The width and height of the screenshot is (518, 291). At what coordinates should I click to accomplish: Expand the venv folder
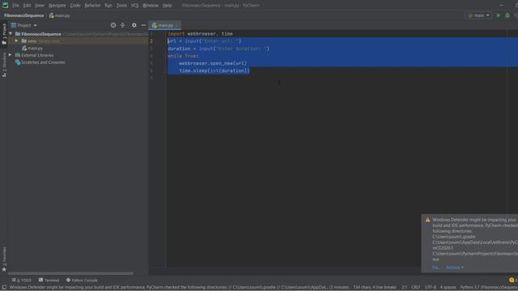click(x=16, y=41)
